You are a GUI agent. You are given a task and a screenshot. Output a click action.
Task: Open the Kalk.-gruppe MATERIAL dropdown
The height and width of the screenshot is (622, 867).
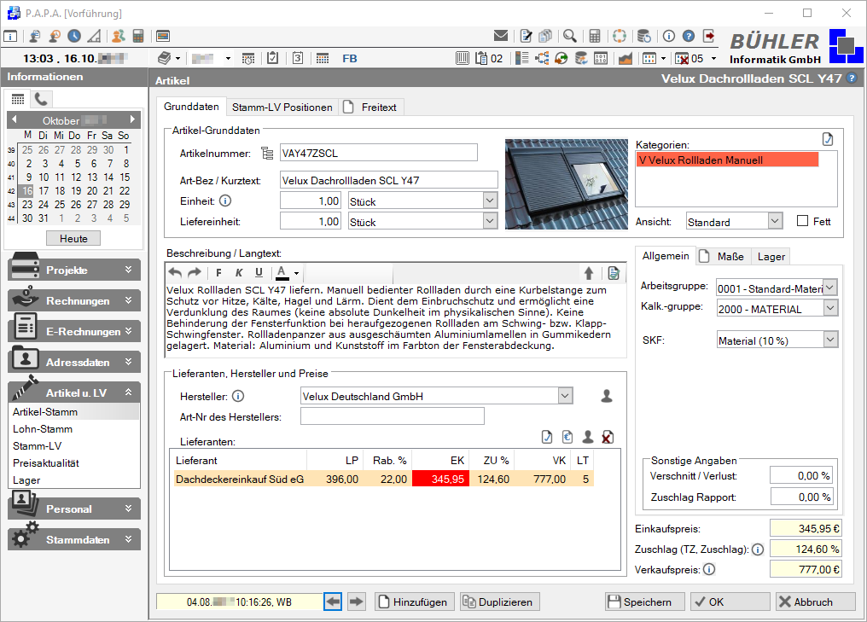[830, 308]
